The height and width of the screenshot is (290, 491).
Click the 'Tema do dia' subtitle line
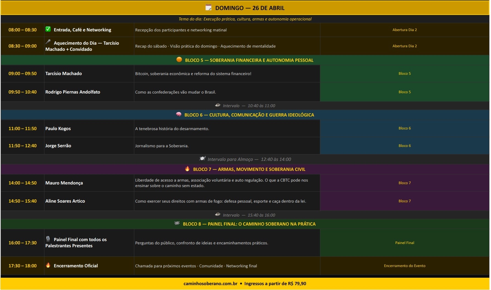point(245,19)
